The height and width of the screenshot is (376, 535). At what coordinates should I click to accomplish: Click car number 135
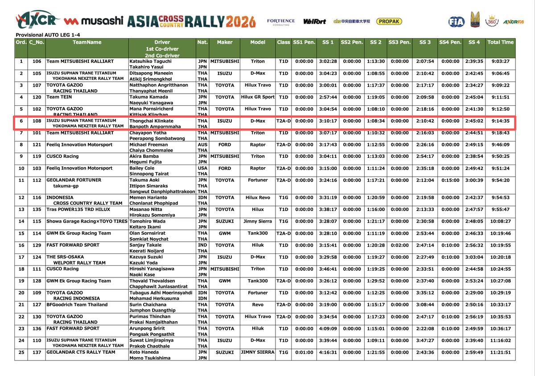pyautogui.click(x=37, y=209)
